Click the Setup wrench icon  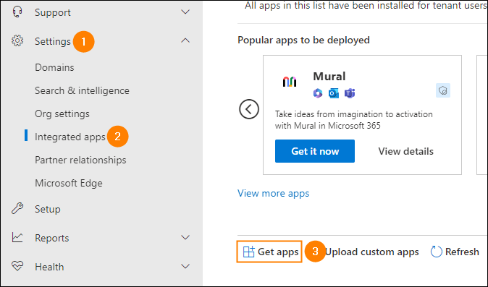tap(17, 209)
